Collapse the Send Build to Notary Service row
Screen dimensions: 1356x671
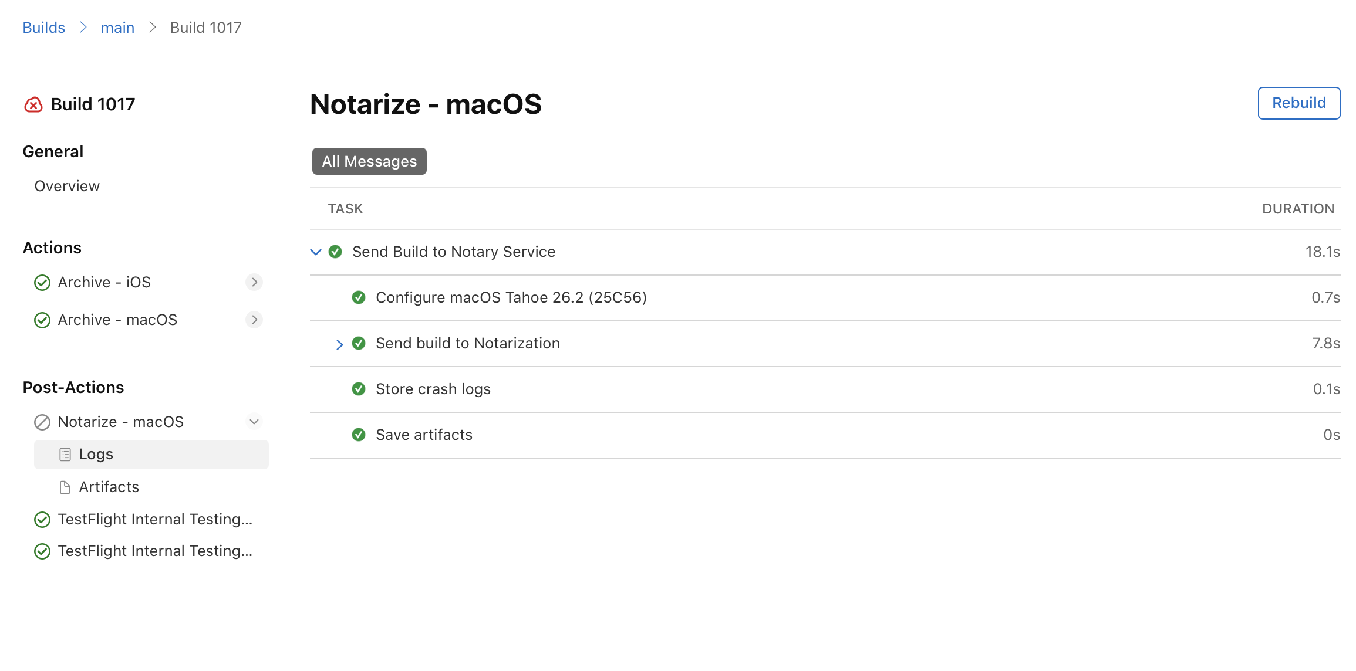tap(316, 252)
